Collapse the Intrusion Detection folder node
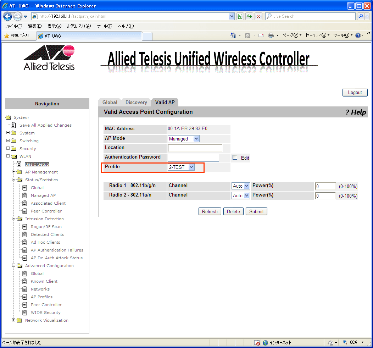The width and height of the screenshot is (373, 348). pyautogui.click(x=13, y=218)
